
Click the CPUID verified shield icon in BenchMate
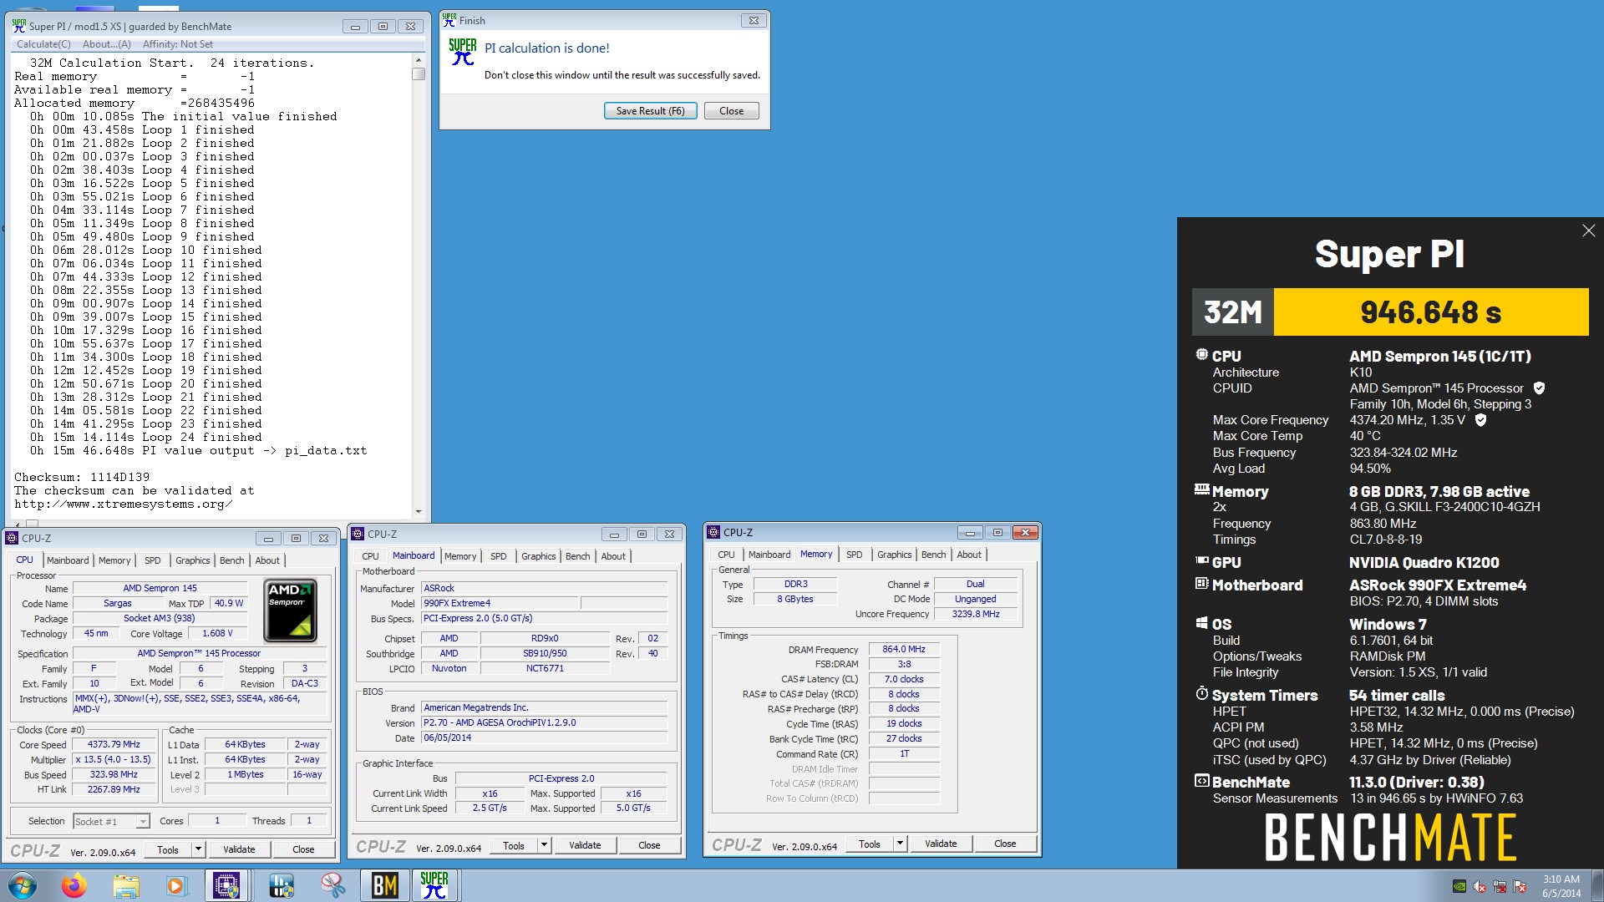click(x=1539, y=388)
